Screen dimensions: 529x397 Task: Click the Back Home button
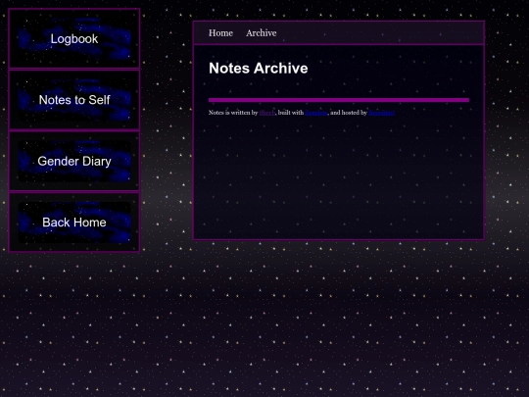coord(74,223)
